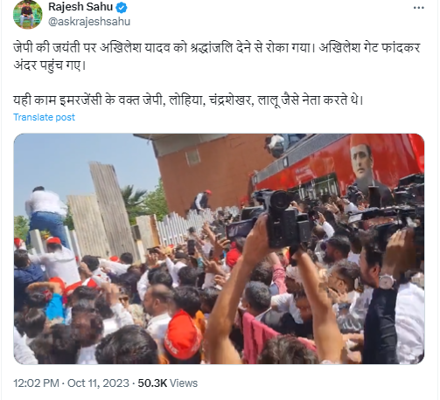The image size is (440, 400).
Task: Open the three-dot more options menu
Action: coord(419,8)
